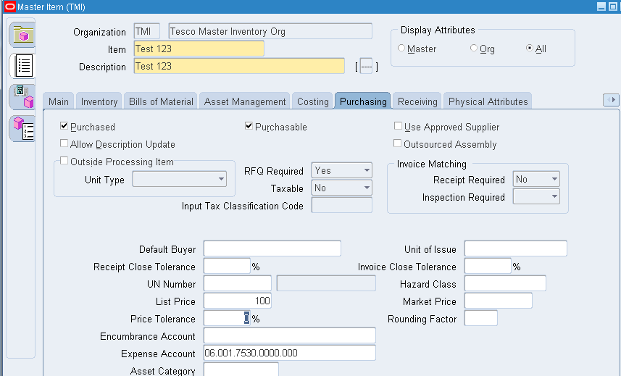Screen dimensions: 621x376
Task: Switch to the Inventory tab
Action: (x=99, y=101)
